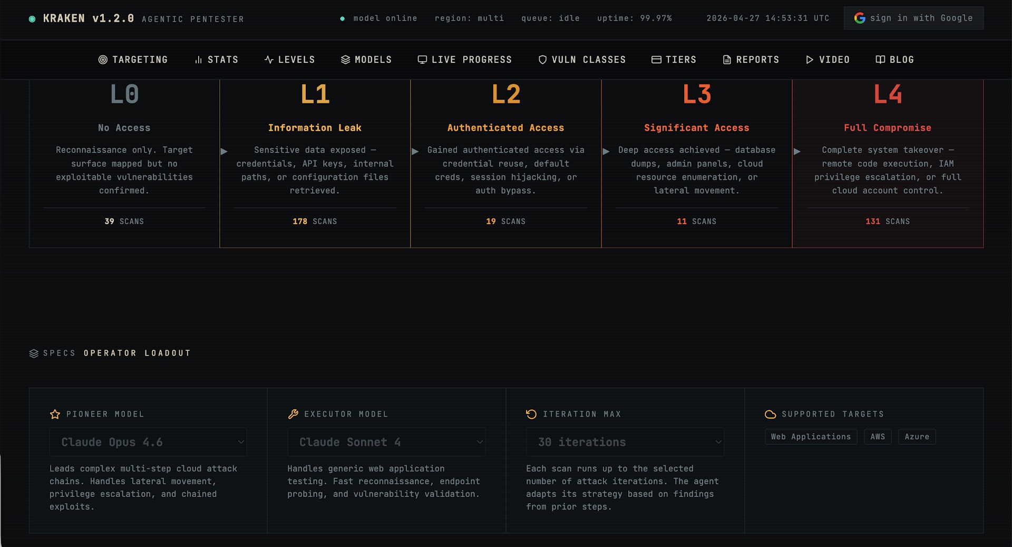The height and width of the screenshot is (547, 1012).
Task: Click the model online indicator dot
Action: (x=343, y=18)
